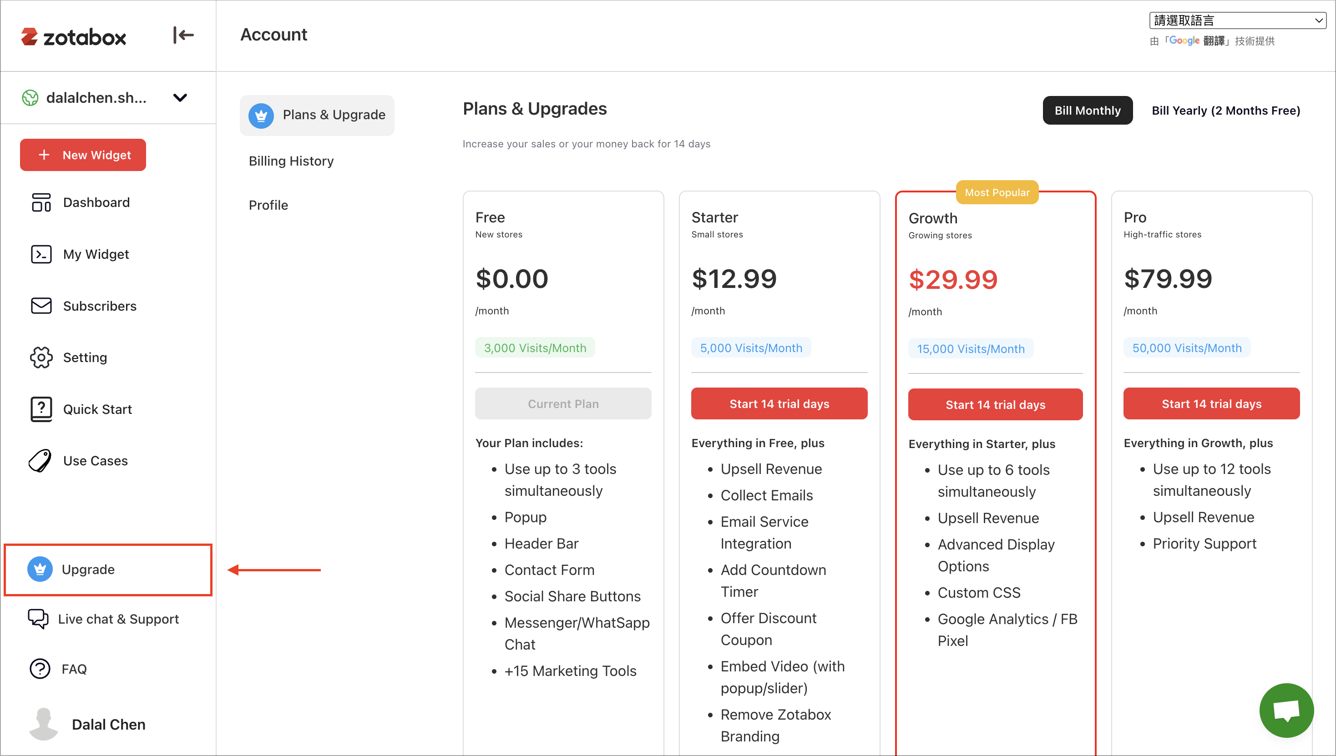Switch billing to Bill Yearly
The width and height of the screenshot is (1336, 756).
pos(1226,111)
